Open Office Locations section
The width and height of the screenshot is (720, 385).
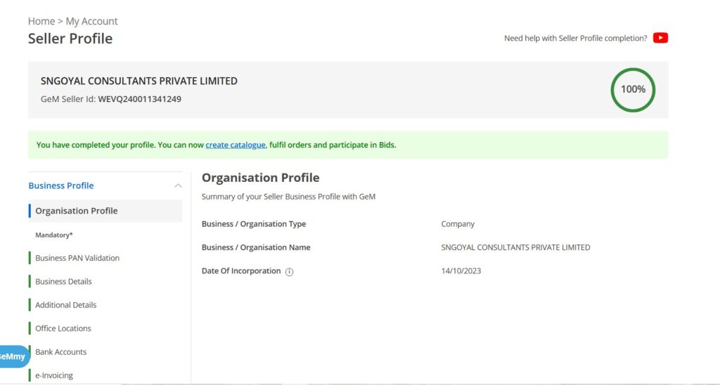63,328
